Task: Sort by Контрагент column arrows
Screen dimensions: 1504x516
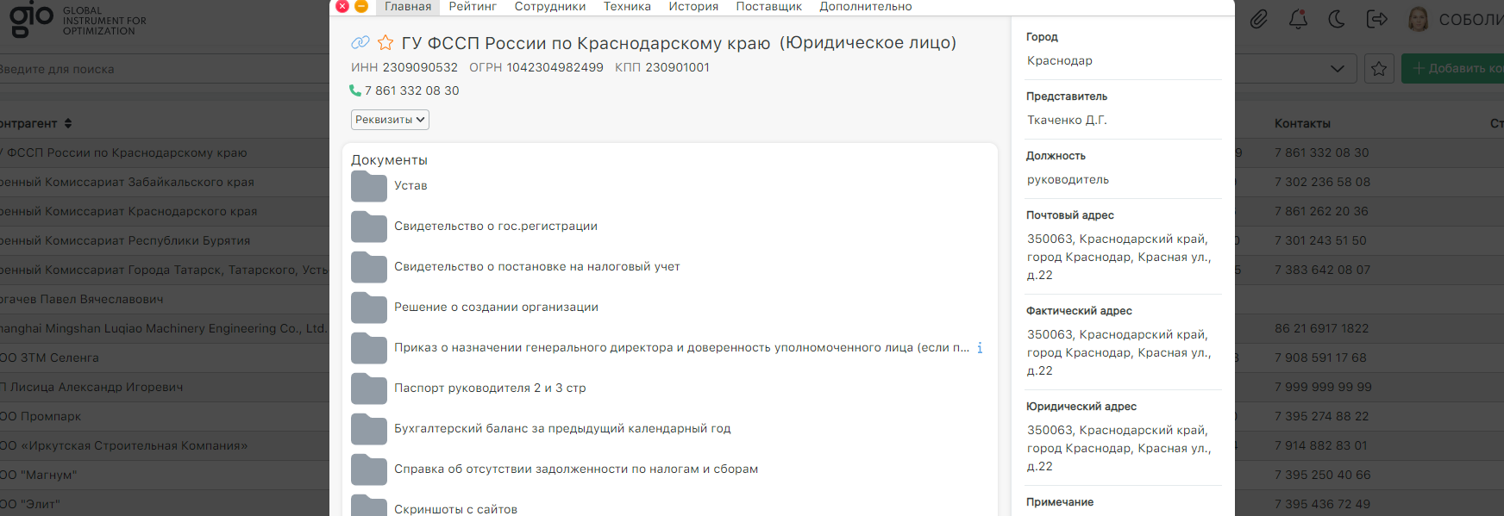Action: (x=68, y=123)
